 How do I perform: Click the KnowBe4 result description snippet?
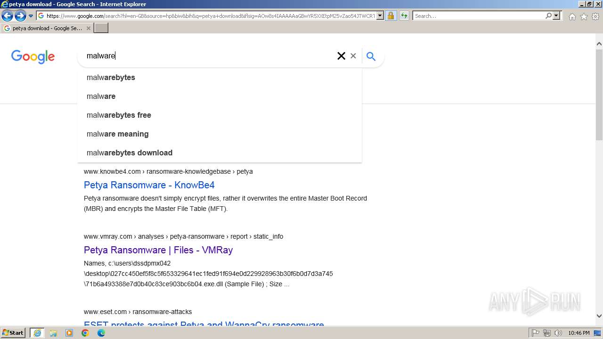click(x=225, y=203)
